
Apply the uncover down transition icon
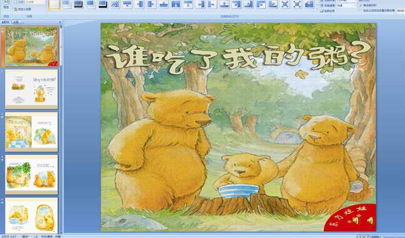pos(188,5)
